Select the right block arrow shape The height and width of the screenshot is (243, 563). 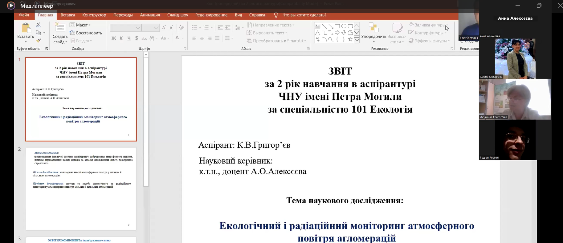click(x=337, y=33)
